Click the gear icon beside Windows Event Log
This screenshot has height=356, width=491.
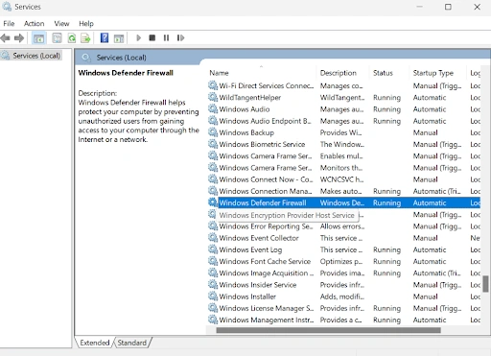[213, 249]
